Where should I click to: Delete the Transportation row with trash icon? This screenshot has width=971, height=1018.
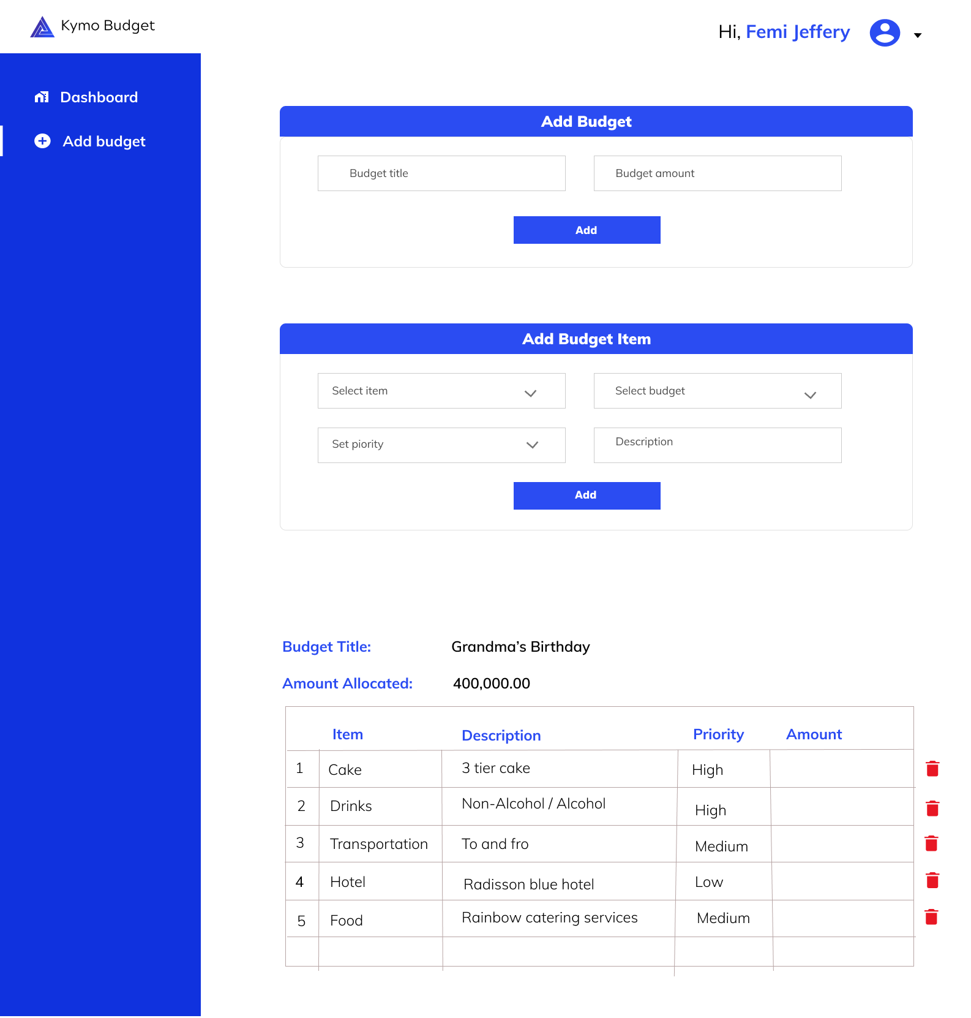[x=931, y=843]
